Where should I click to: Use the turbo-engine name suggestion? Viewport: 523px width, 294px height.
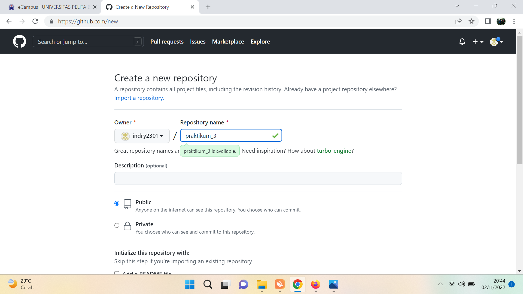[334, 151]
